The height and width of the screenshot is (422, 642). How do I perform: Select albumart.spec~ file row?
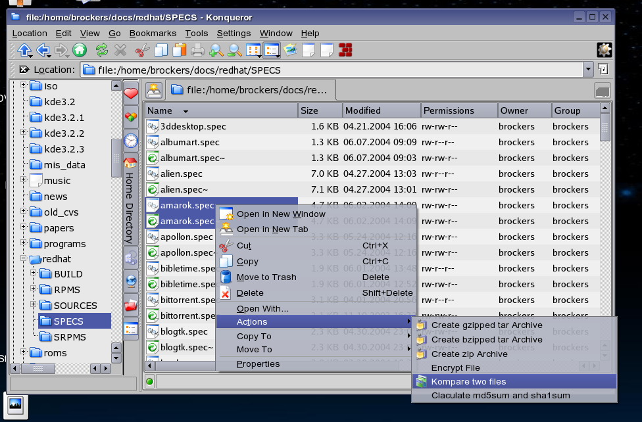[x=372, y=158]
